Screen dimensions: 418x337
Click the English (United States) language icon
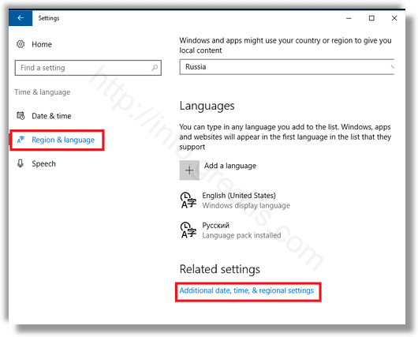[x=188, y=200]
